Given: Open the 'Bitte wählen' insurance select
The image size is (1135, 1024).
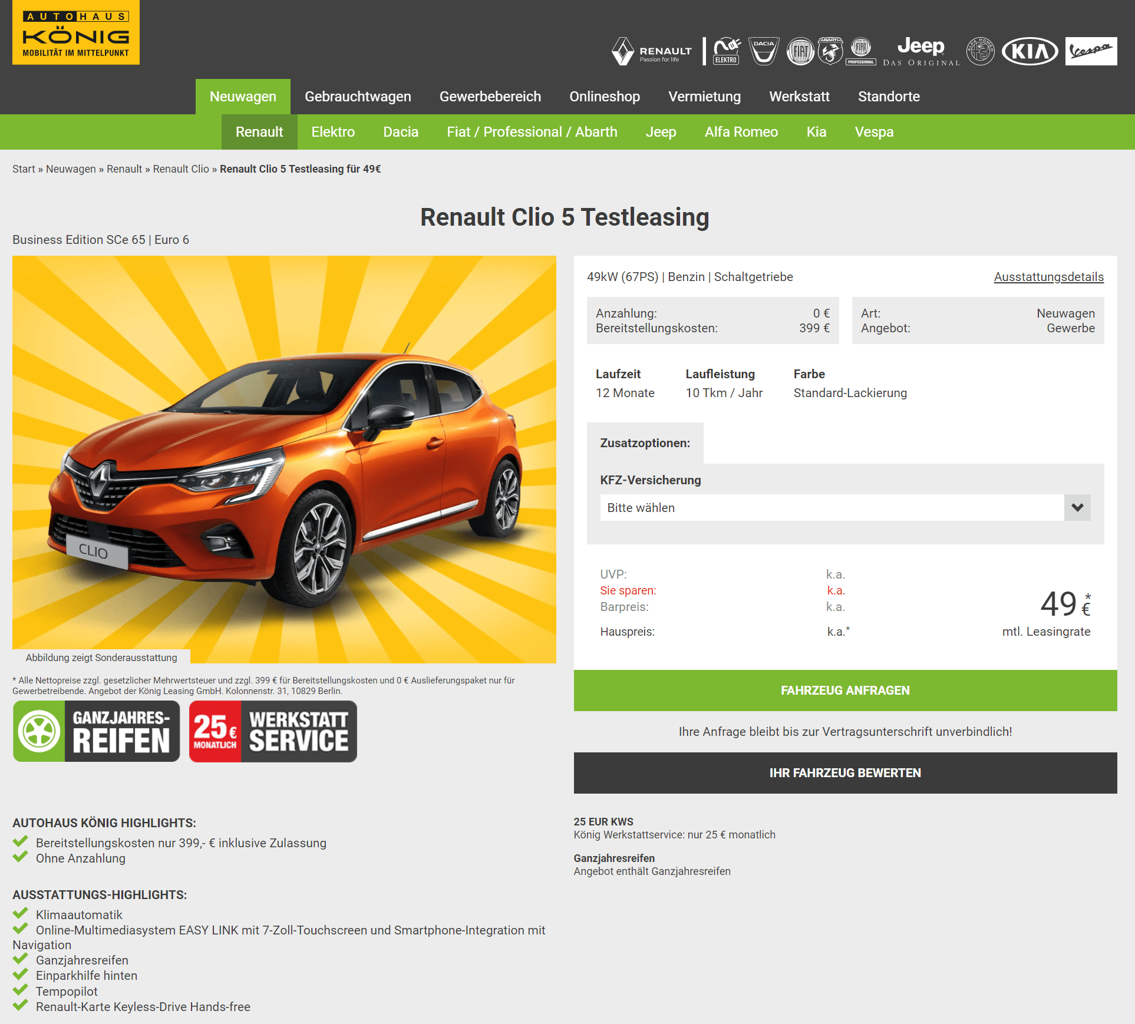Looking at the screenshot, I should point(845,507).
